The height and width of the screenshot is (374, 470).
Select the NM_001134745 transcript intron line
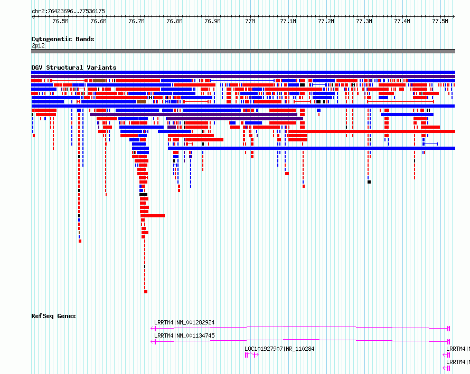point(301,340)
